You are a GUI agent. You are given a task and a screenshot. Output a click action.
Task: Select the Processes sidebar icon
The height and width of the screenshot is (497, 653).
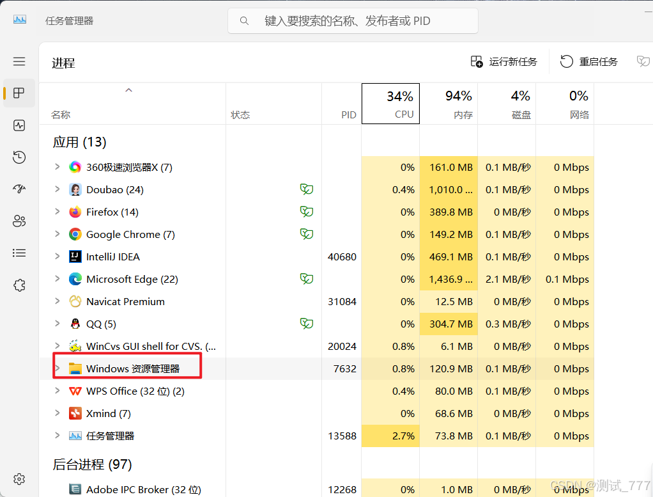(x=19, y=93)
